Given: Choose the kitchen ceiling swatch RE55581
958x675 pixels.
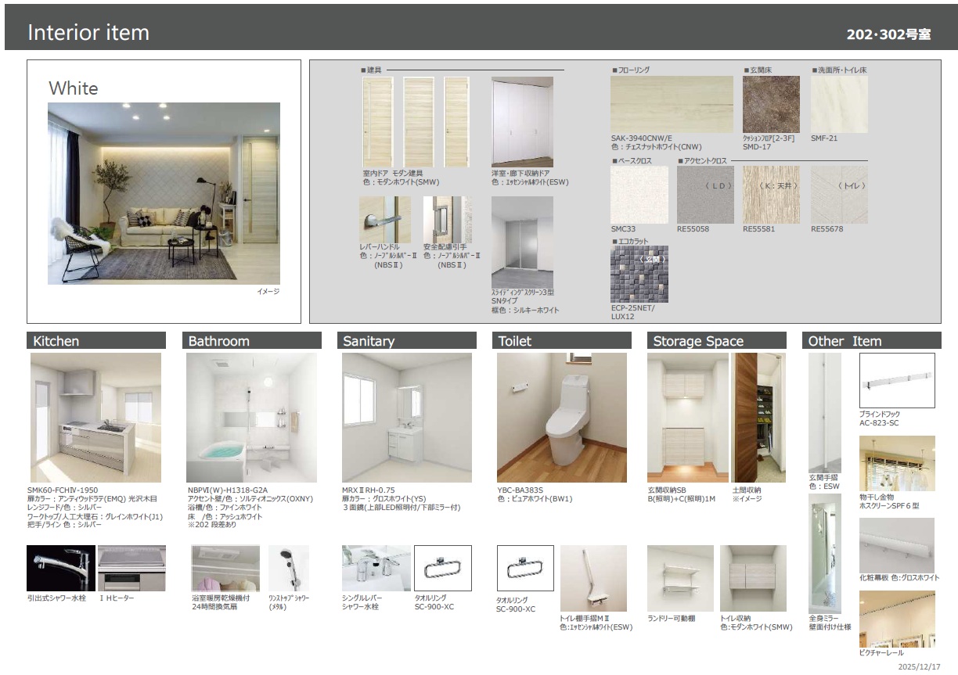Looking at the screenshot, I should tap(771, 194).
